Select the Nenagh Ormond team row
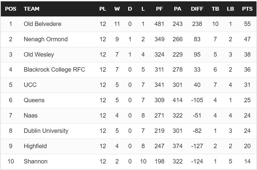257x170 pixels. pos(46,39)
